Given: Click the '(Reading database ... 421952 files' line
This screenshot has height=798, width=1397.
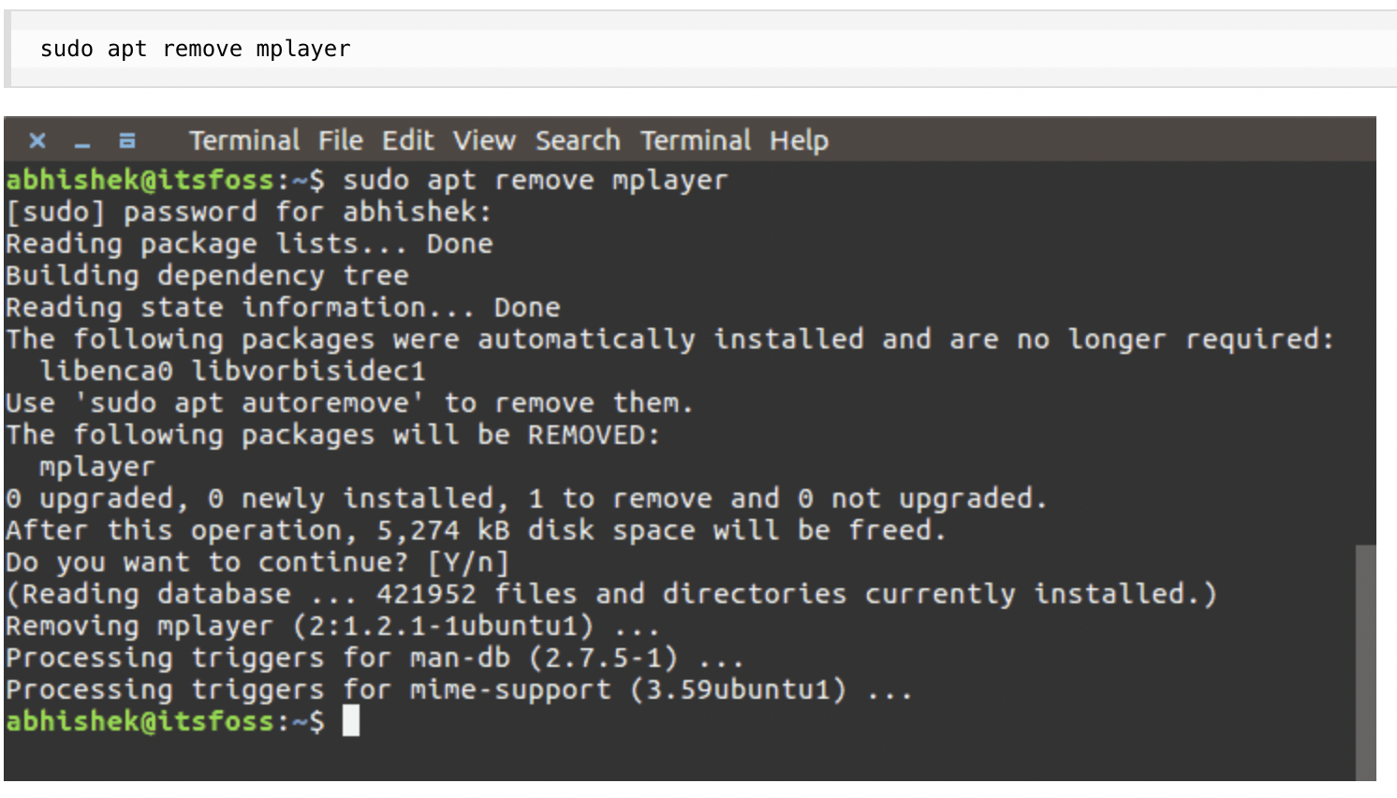Looking at the screenshot, I should pyautogui.click(x=611, y=594).
